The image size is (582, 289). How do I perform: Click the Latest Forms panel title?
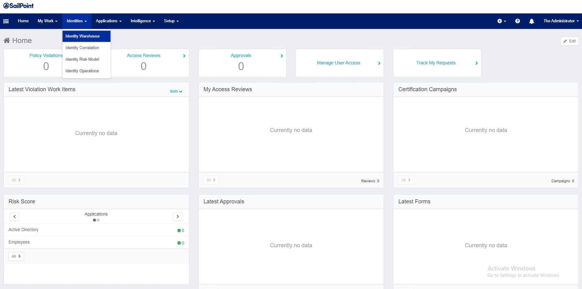click(414, 202)
